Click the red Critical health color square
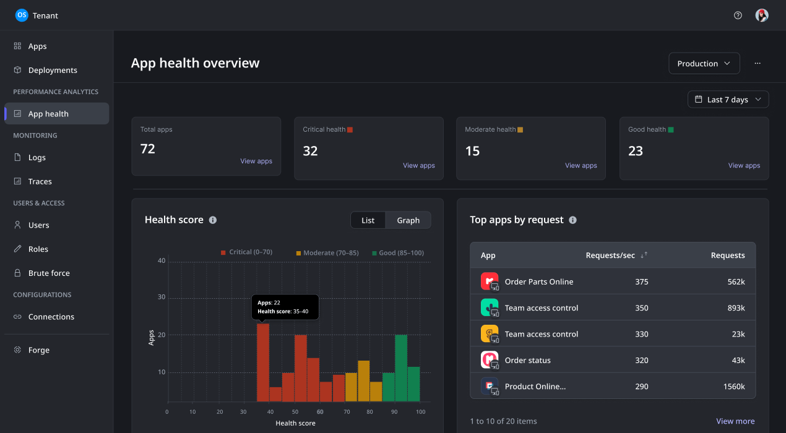 [350, 130]
